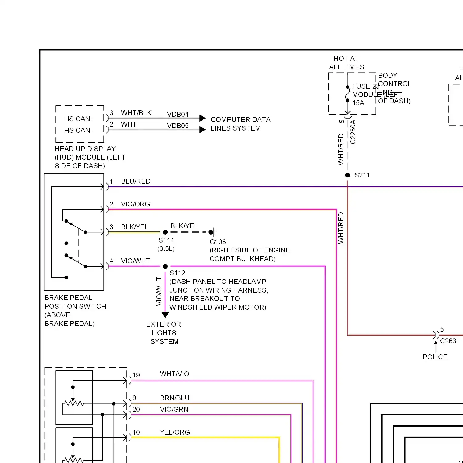Click arrowhead of the VDB05 line
Image resolution: width=463 pixels, height=463 pixels.
coord(202,130)
